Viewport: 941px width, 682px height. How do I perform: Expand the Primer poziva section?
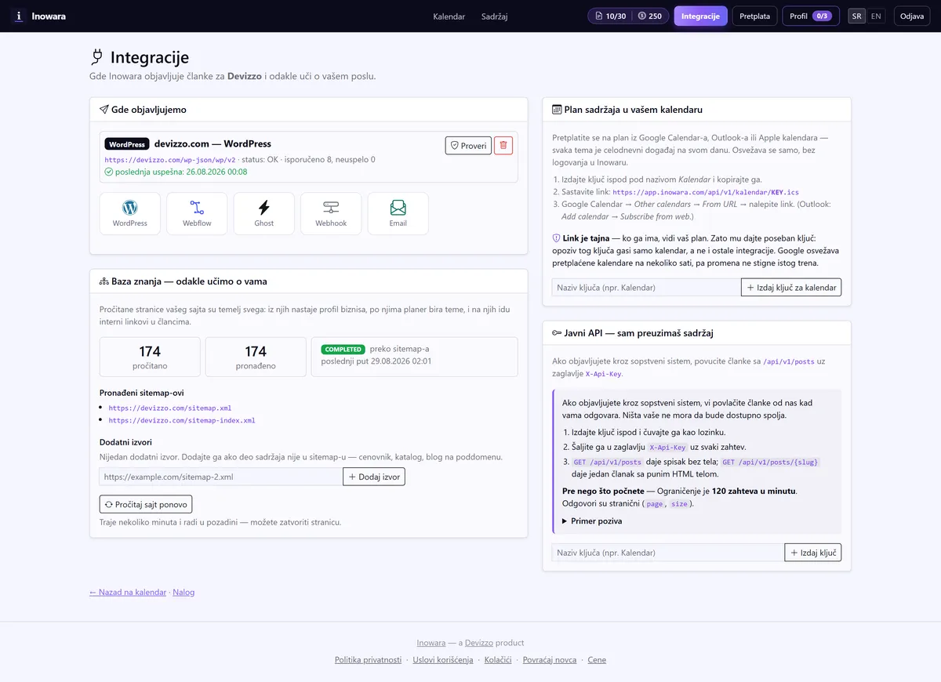coord(592,521)
